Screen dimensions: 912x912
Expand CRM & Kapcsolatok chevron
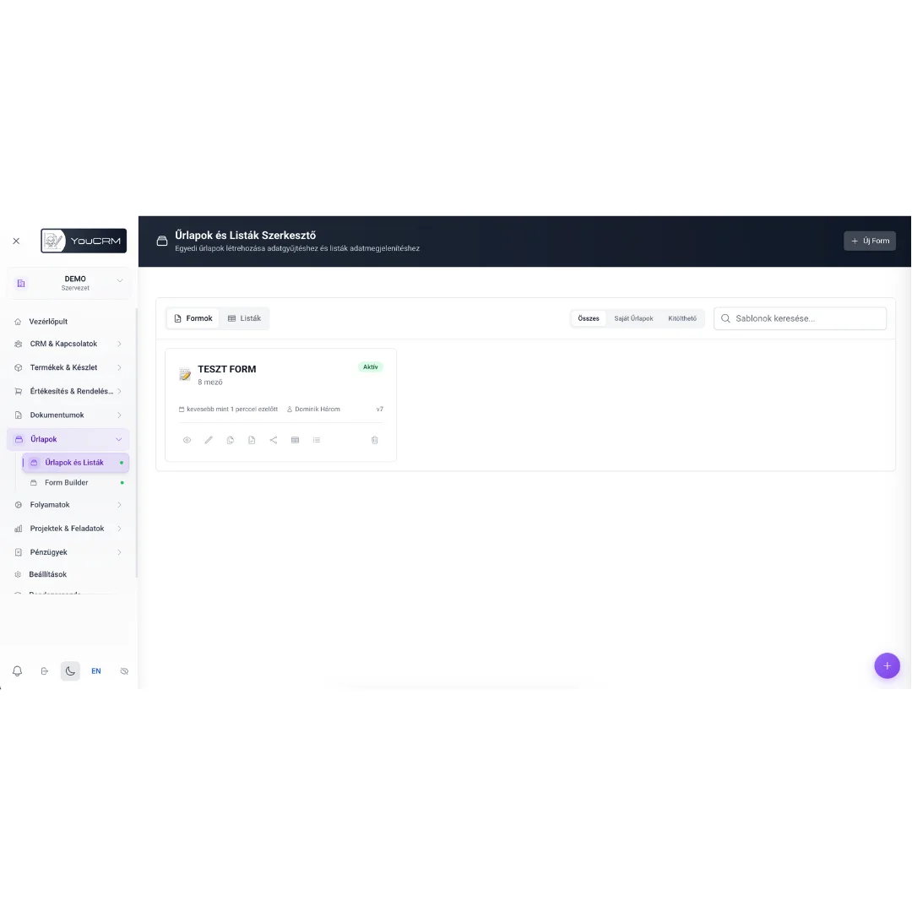click(119, 344)
